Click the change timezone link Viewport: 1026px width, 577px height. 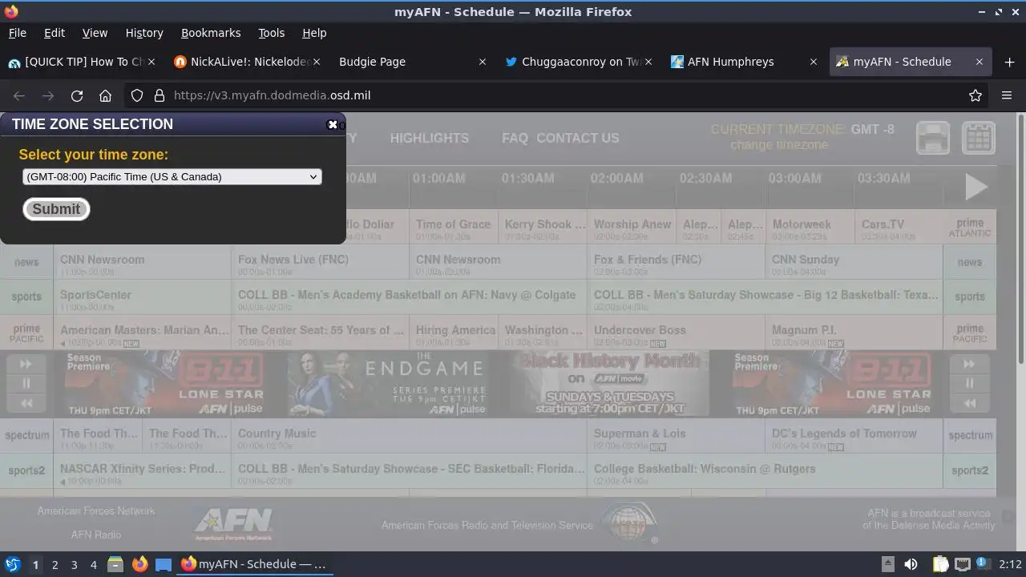[779, 145]
